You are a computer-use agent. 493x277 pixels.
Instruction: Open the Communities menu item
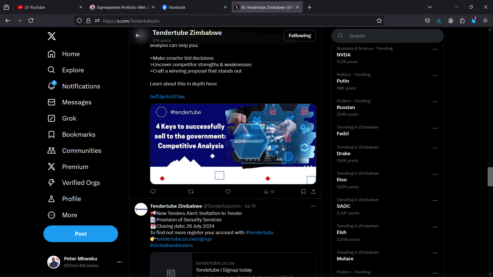pos(81,151)
